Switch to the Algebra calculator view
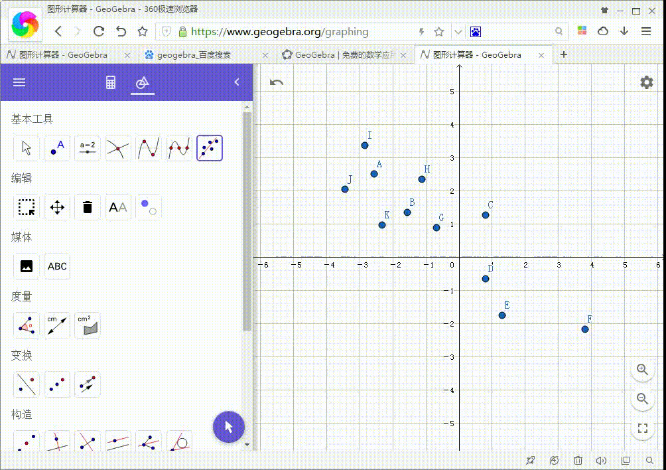The image size is (666, 470). 111,82
